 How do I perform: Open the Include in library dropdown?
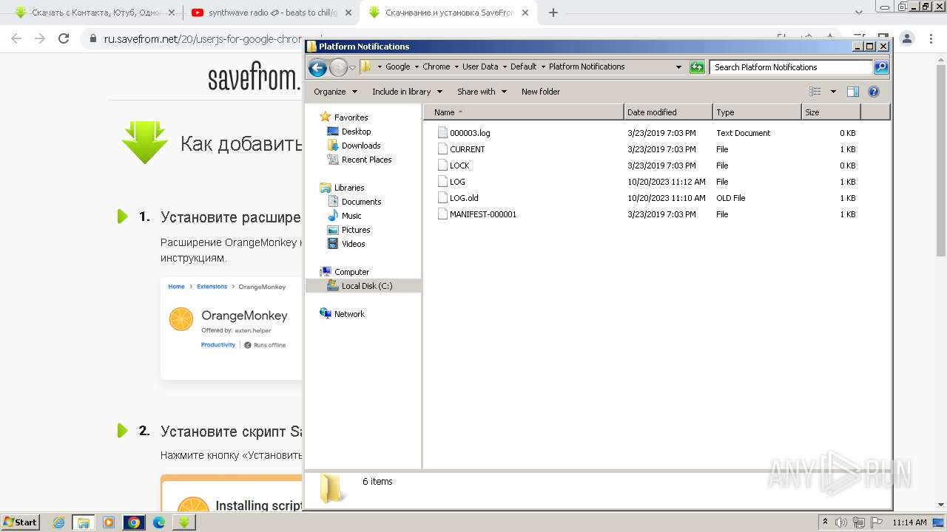pyautogui.click(x=407, y=92)
